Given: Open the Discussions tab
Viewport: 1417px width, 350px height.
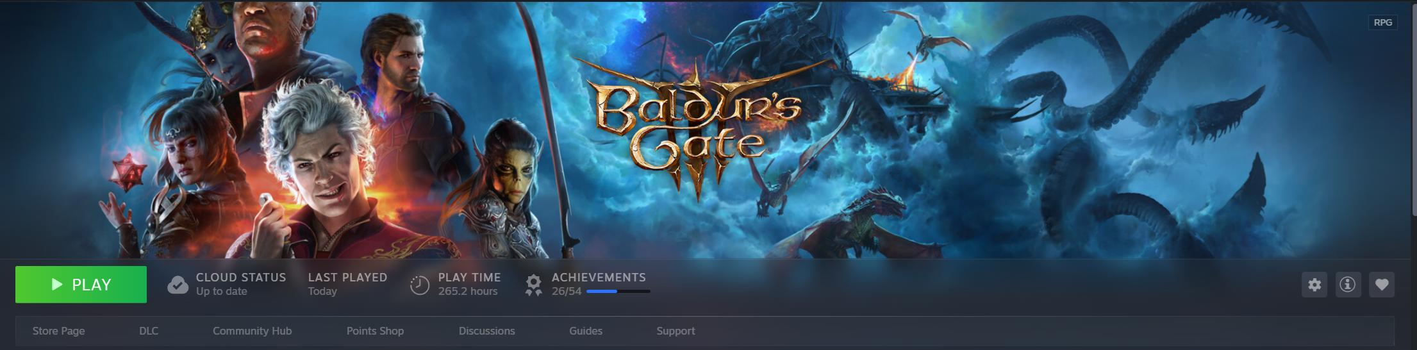Looking at the screenshot, I should tap(486, 331).
